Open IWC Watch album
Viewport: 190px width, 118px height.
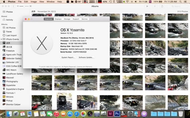(12, 70)
